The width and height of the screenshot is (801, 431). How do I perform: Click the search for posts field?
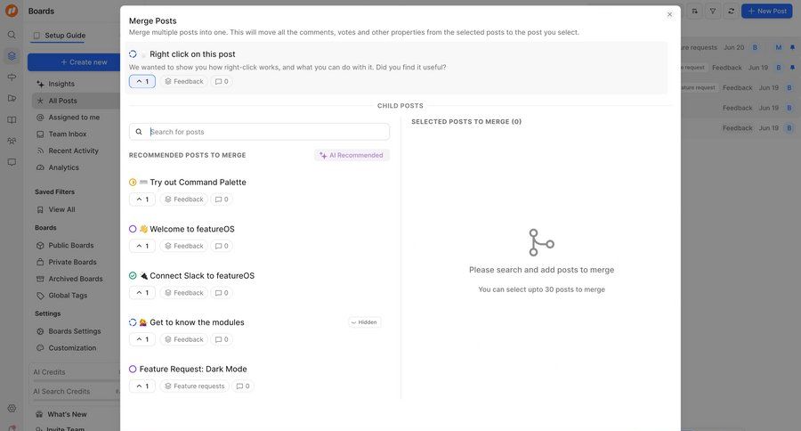click(260, 132)
